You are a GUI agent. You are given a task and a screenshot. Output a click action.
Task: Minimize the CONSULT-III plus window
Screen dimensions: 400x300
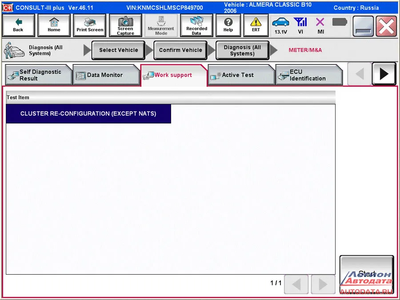[363, 26]
